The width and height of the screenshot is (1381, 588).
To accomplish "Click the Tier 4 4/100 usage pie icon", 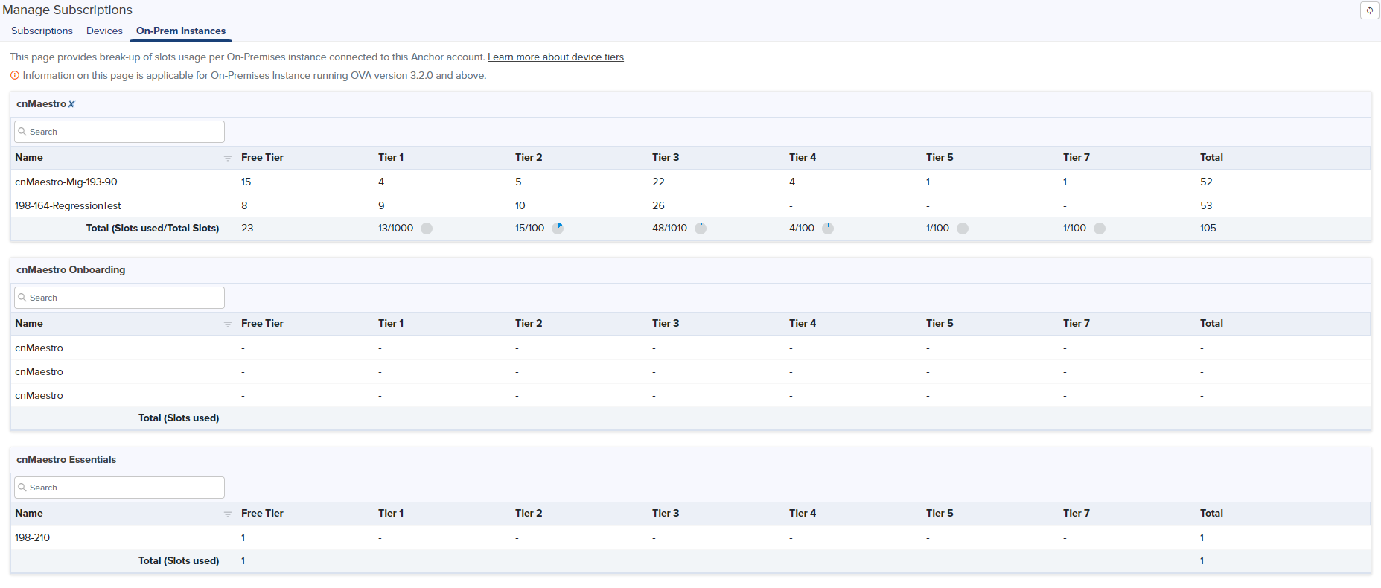I will coord(828,229).
